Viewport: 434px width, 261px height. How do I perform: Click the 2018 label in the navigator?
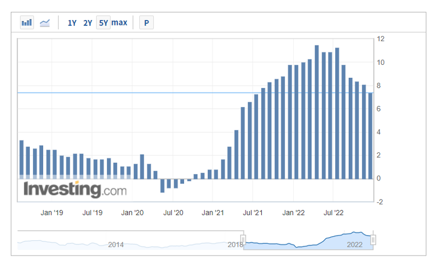[235, 245]
